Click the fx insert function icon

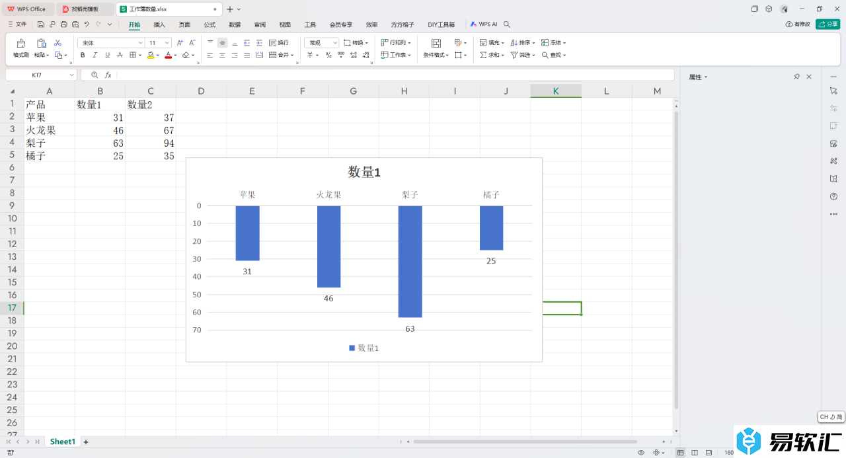[108, 75]
